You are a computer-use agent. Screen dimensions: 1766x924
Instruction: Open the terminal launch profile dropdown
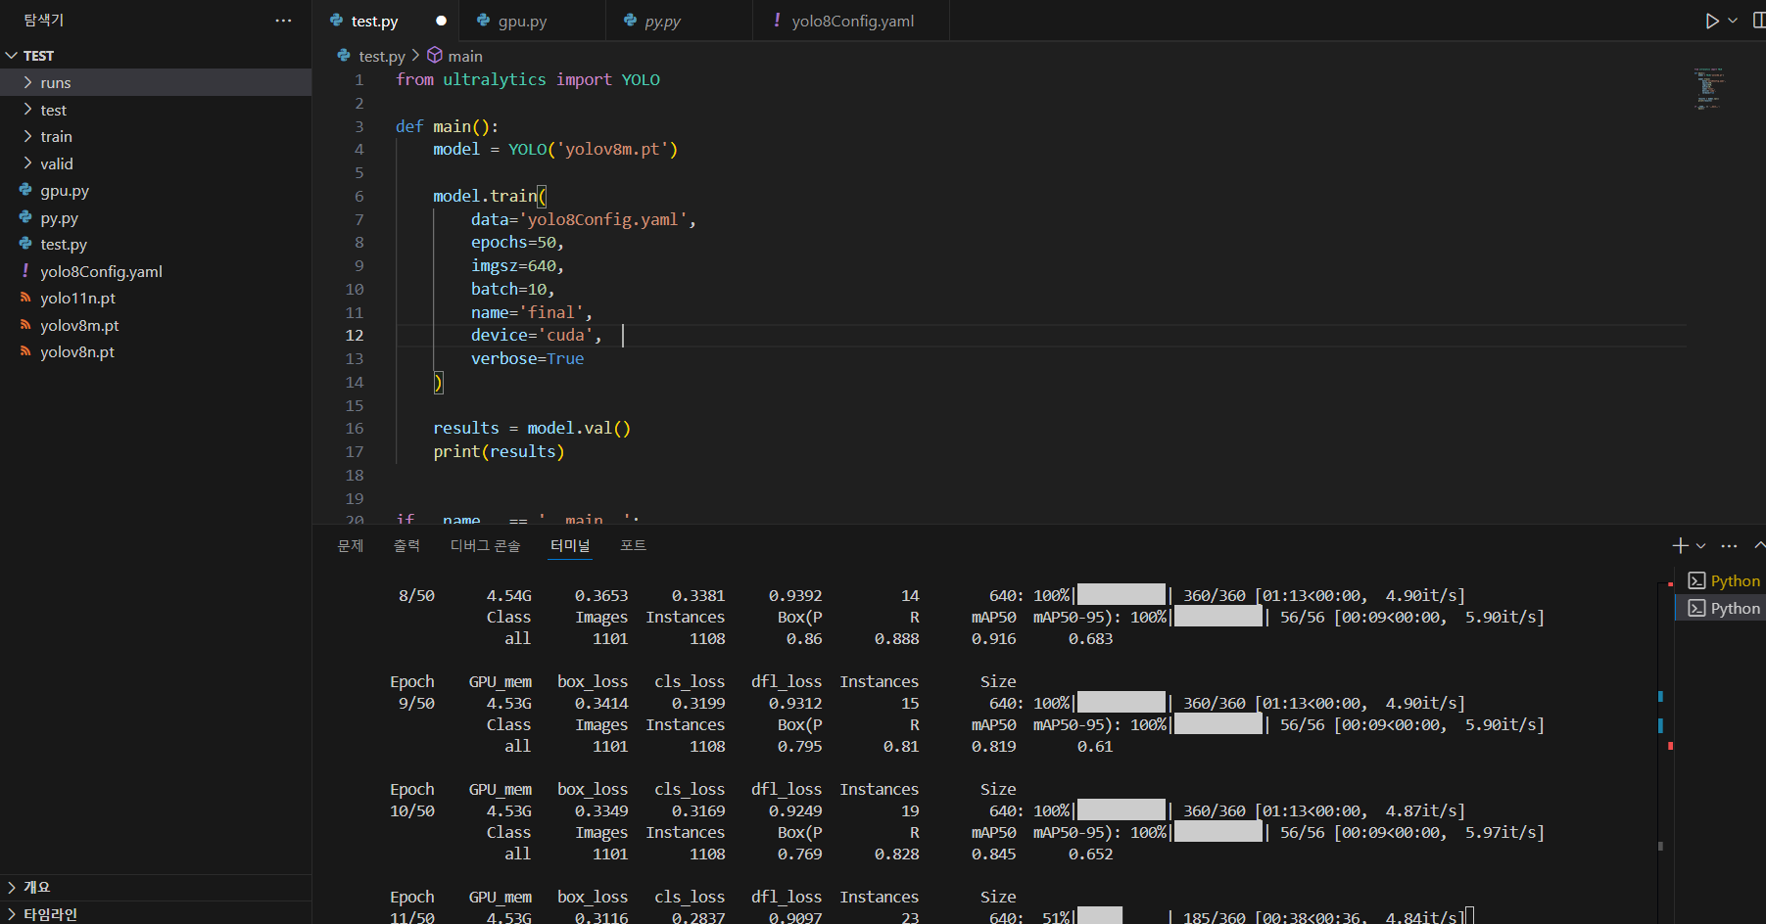(1701, 545)
